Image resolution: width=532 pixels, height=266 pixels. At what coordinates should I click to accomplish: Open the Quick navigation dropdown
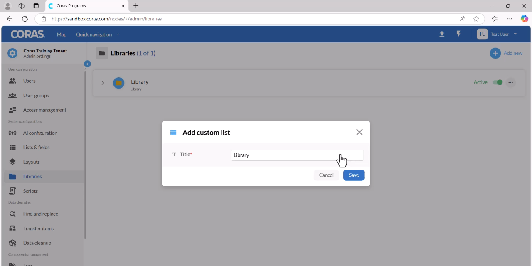(98, 34)
